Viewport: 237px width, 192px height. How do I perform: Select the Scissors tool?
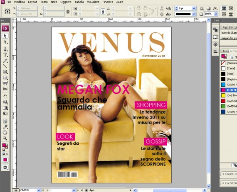(5, 89)
